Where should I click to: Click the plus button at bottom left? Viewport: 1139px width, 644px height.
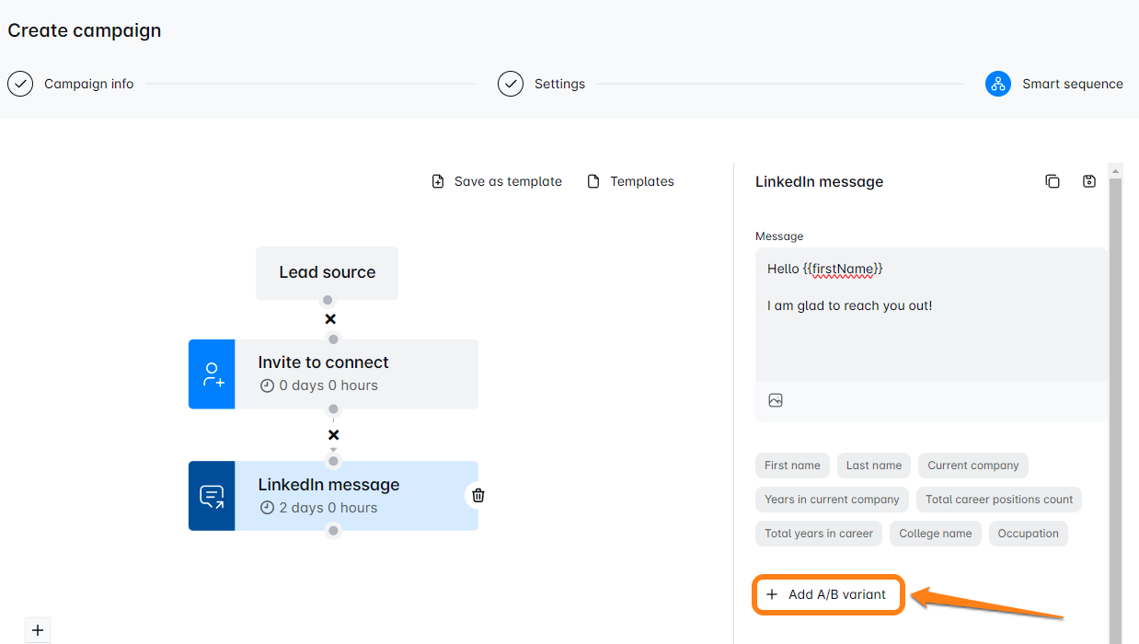[38, 630]
